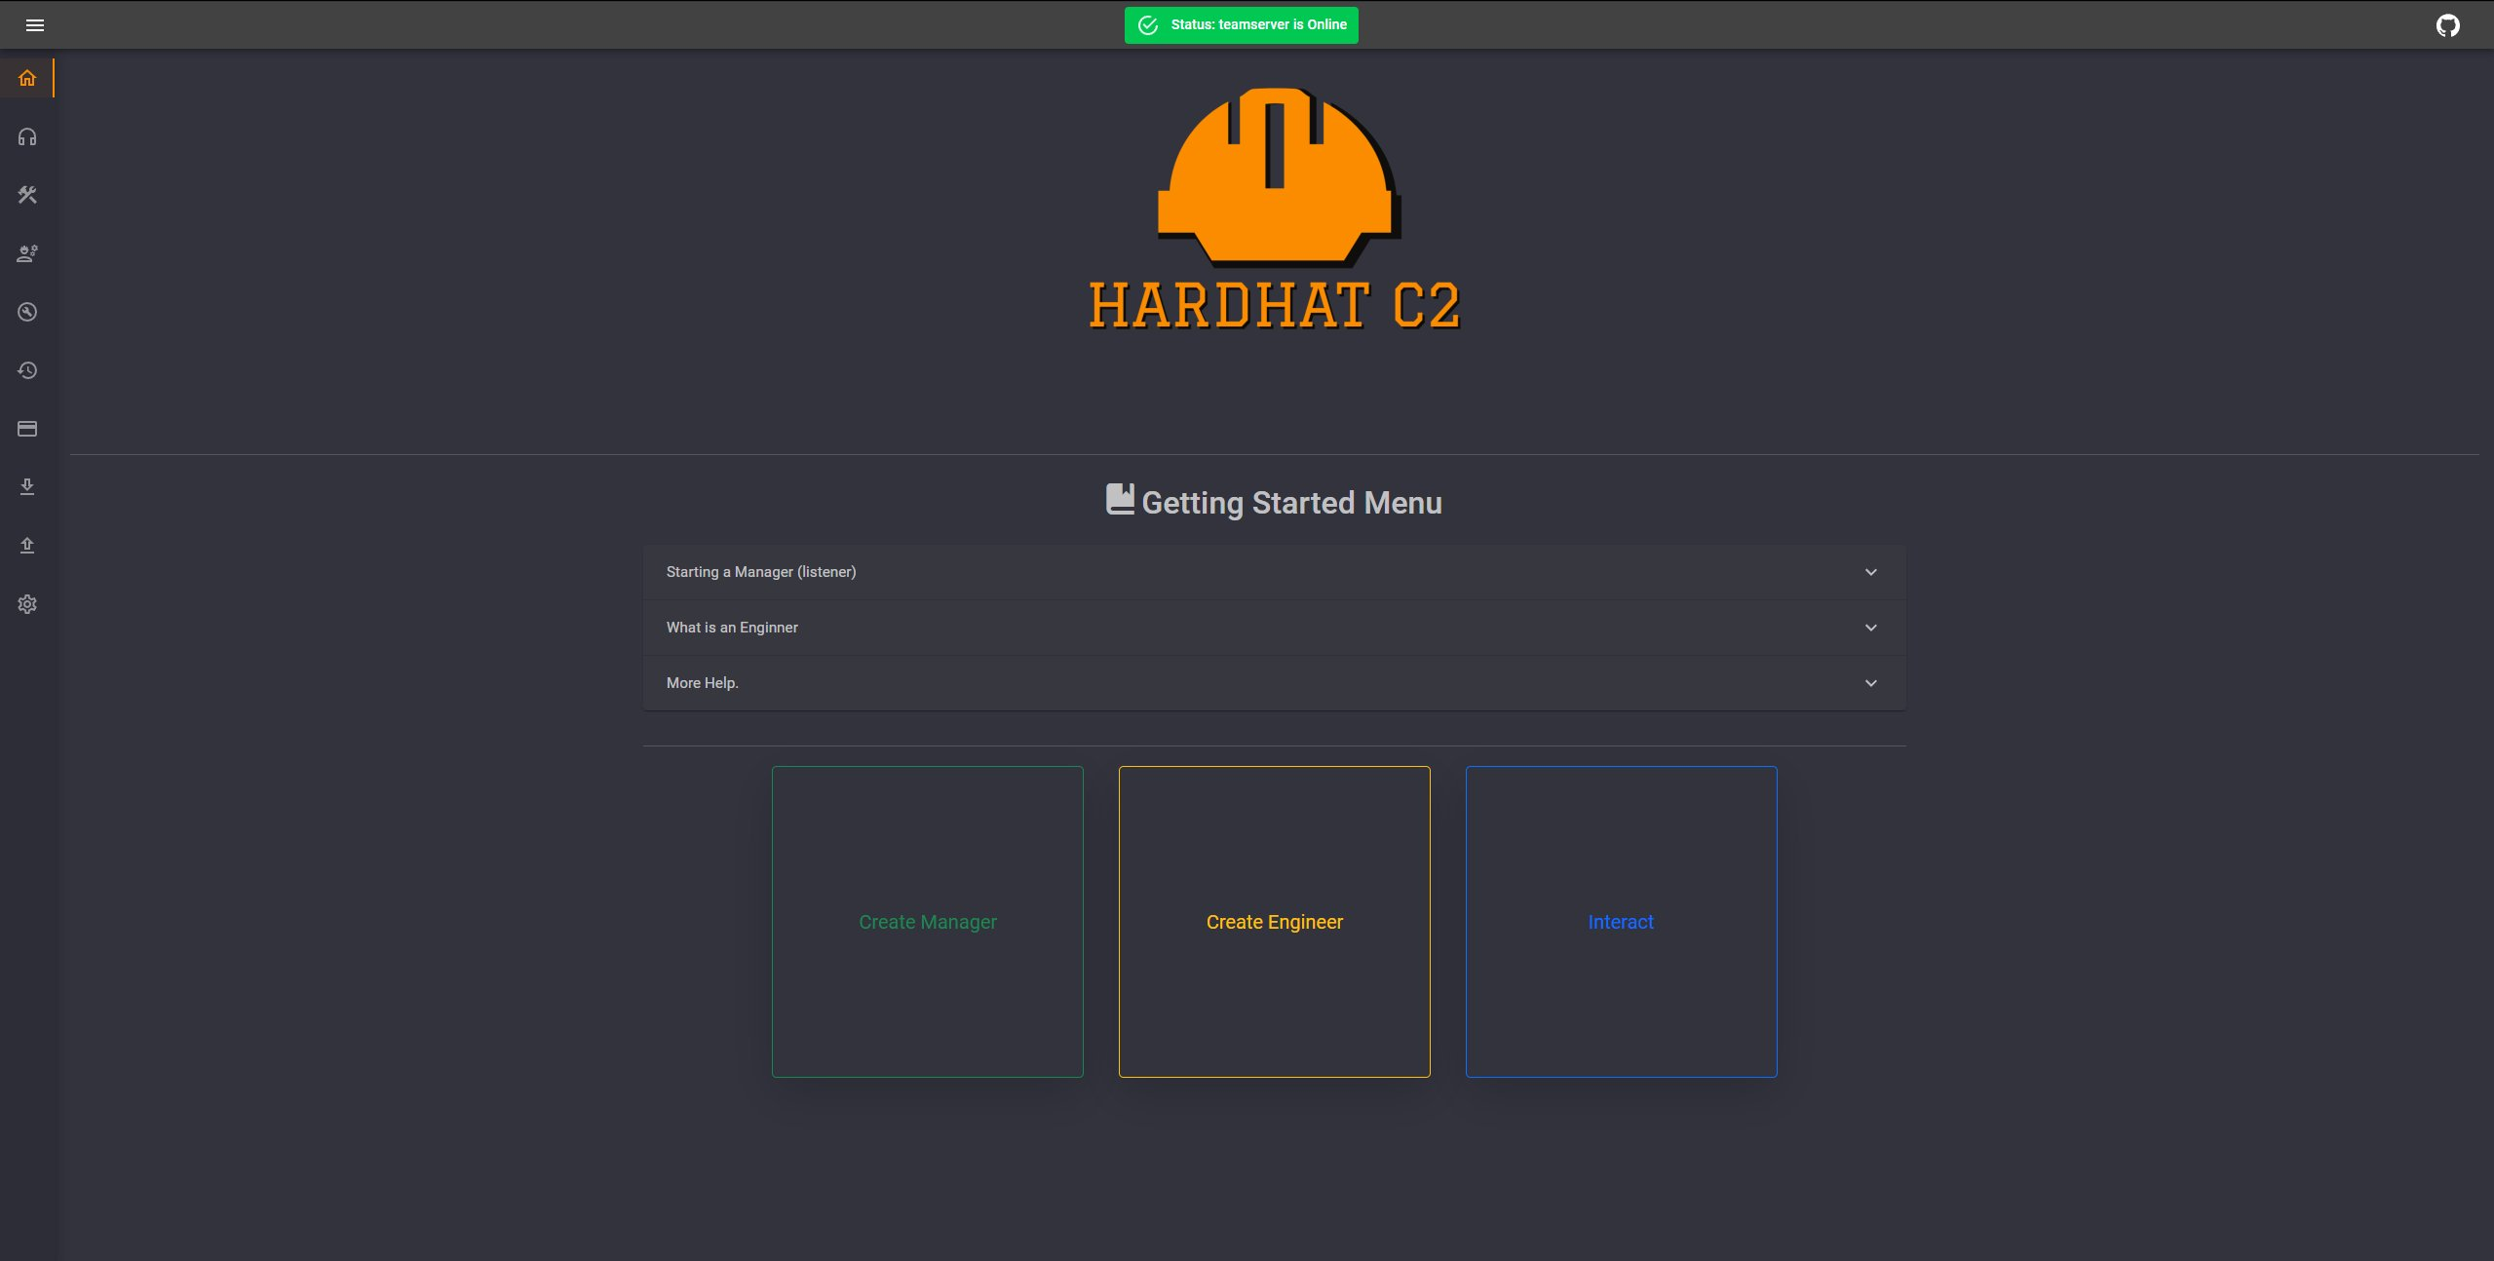Open the history clock sidebar icon

click(27, 370)
